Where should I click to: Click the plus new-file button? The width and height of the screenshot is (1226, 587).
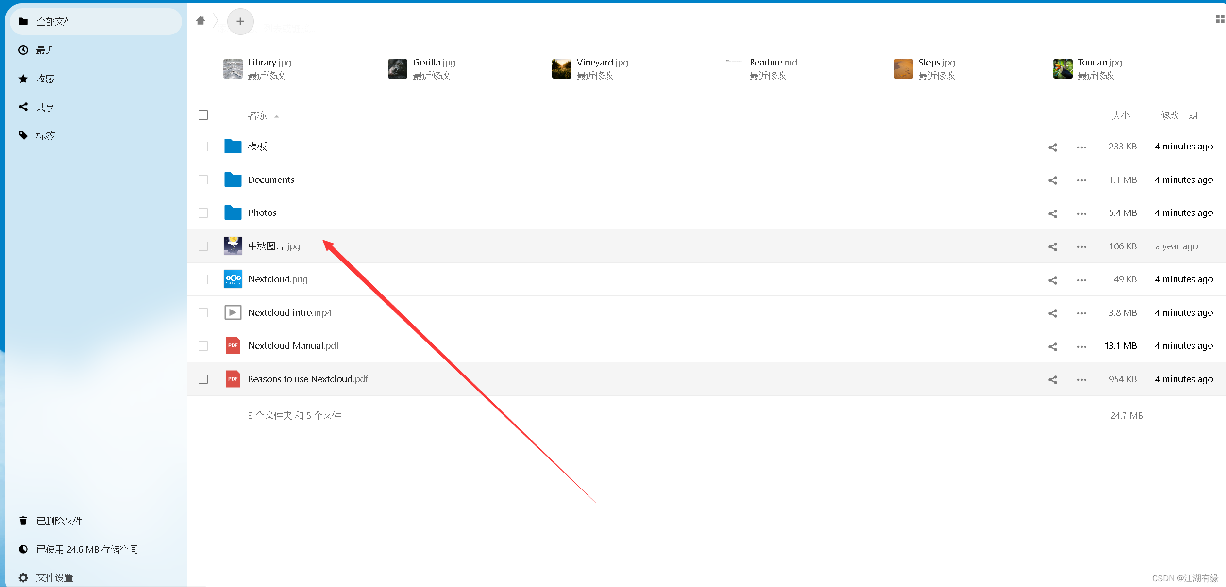tap(240, 21)
